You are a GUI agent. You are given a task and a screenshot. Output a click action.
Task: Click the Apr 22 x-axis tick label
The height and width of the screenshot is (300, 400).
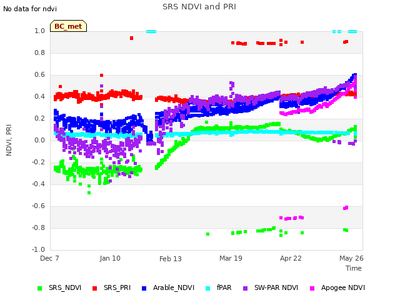(x=291, y=258)
